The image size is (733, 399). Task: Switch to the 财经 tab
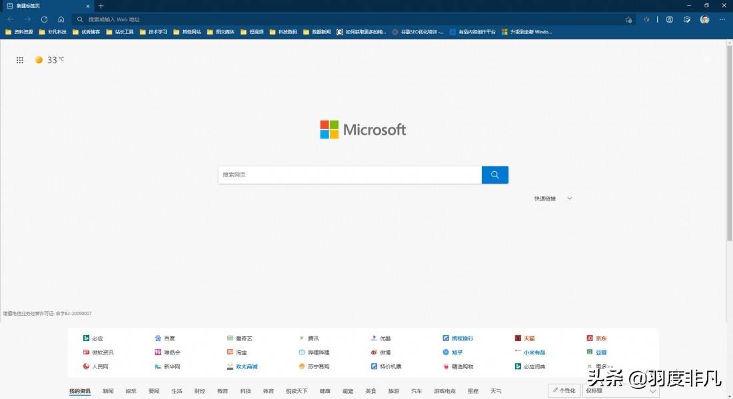(x=200, y=391)
